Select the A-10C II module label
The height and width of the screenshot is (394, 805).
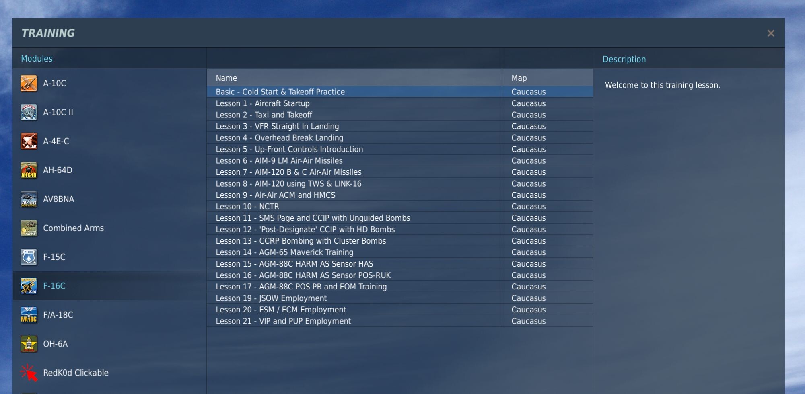(x=58, y=112)
